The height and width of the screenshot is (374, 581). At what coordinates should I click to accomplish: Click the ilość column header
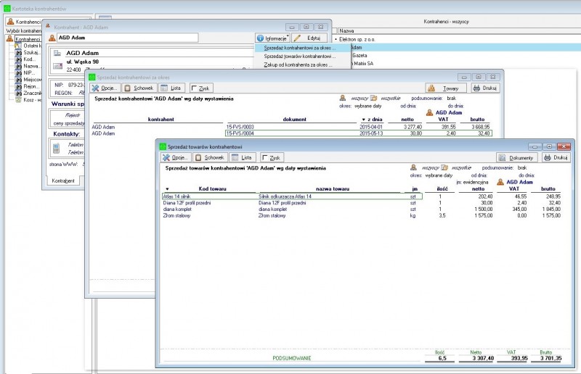442,188
